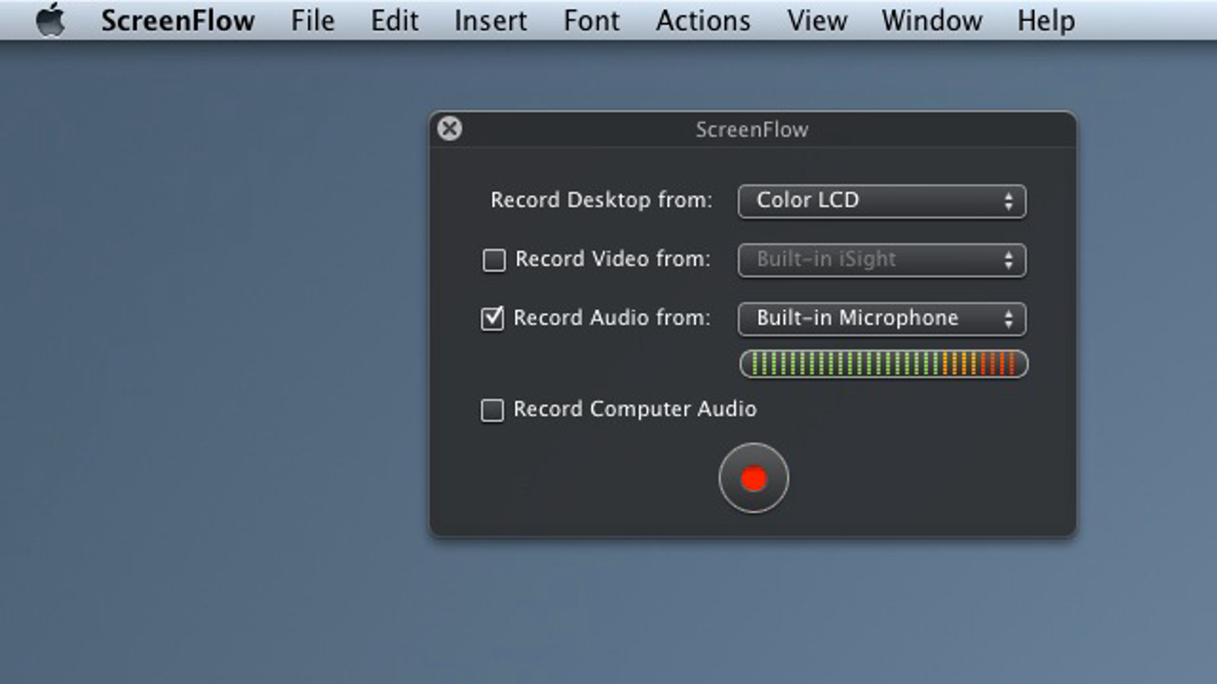Image resolution: width=1217 pixels, height=684 pixels.
Task: Open the Help menu
Action: coord(1046,21)
